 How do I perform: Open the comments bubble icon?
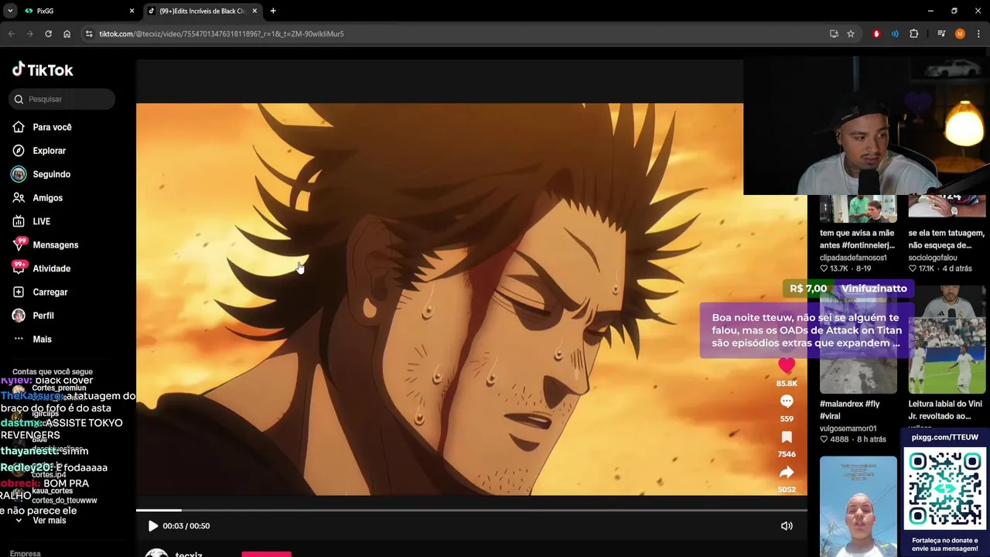point(787,402)
